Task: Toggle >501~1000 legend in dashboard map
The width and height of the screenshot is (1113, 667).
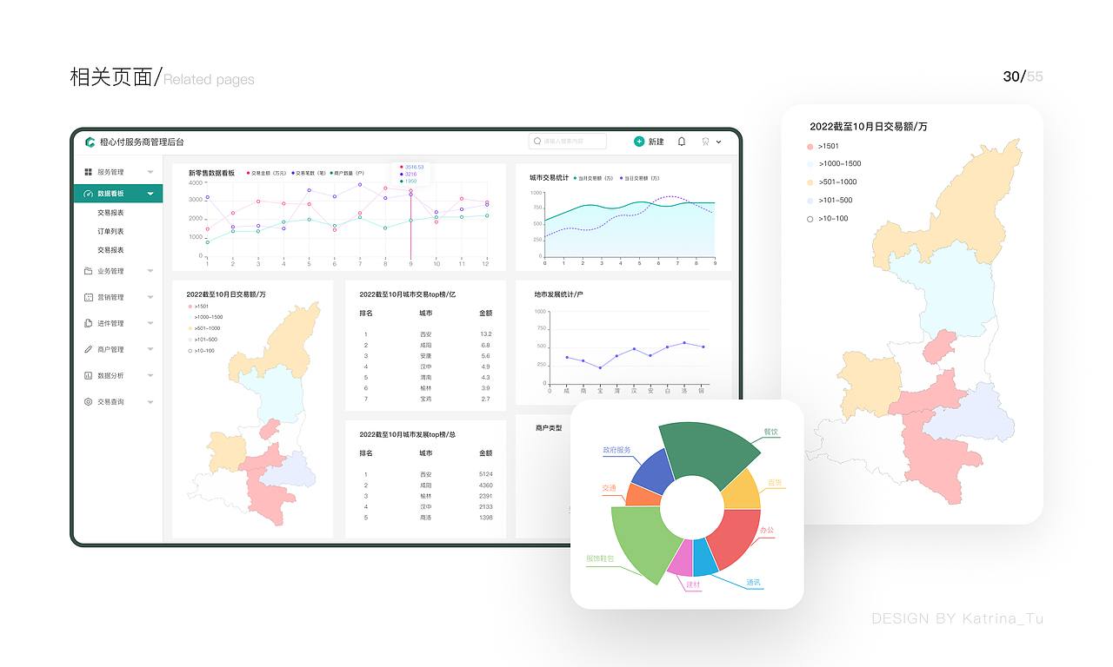Action: [204, 328]
